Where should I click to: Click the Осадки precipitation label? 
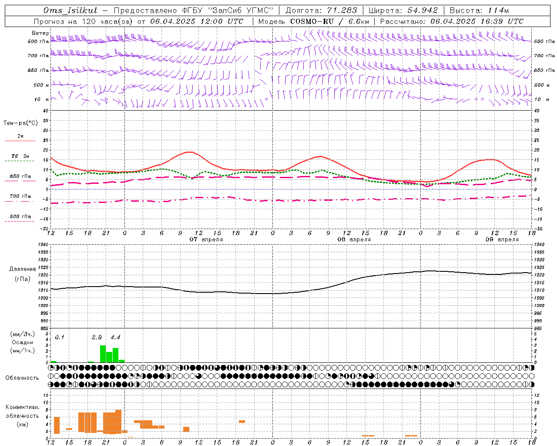pyautogui.click(x=23, y=342)
